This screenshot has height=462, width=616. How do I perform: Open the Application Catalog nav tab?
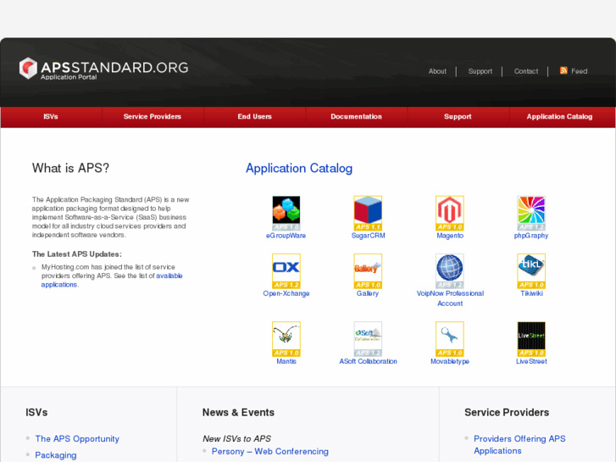(559, 117)
